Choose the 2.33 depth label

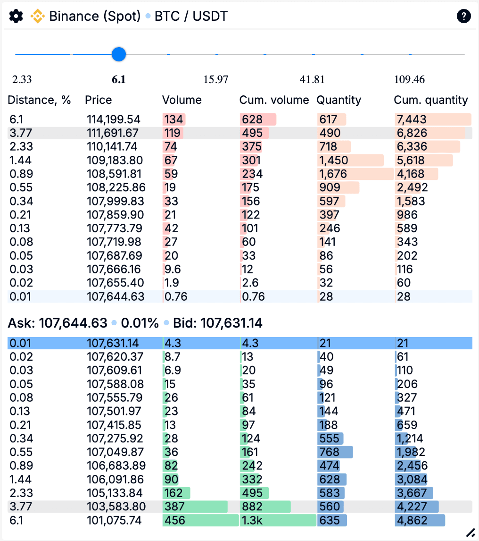(22, 79)
